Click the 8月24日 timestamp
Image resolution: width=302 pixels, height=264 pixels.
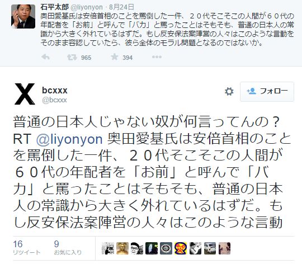click(x=121, y=7)
